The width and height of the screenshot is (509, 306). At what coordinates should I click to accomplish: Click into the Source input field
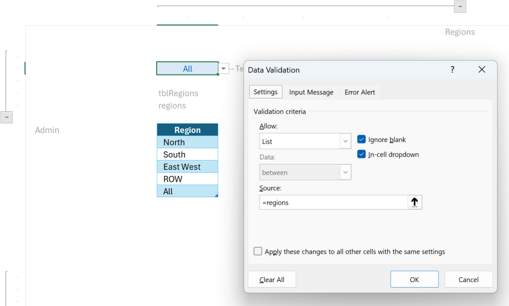tap(334, 202)
